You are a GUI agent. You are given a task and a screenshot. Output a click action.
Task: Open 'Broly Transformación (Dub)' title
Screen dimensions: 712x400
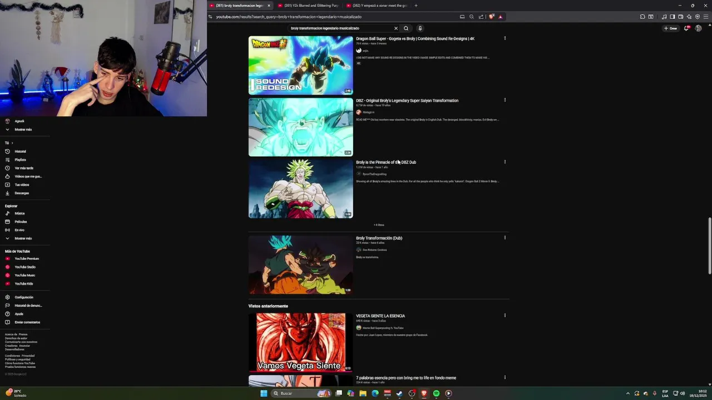coord(379,238)
